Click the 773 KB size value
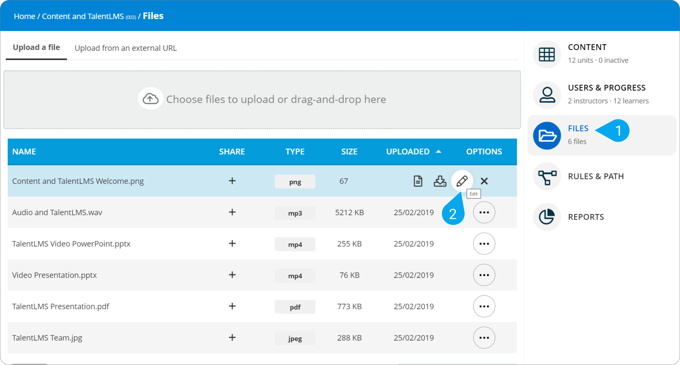This screenshot has width=680, height=365. pos(349,306)
